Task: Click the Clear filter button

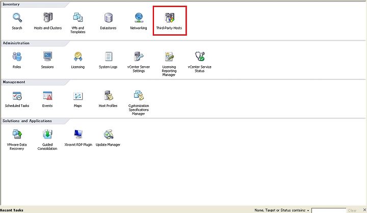Action: coord(352,210)
